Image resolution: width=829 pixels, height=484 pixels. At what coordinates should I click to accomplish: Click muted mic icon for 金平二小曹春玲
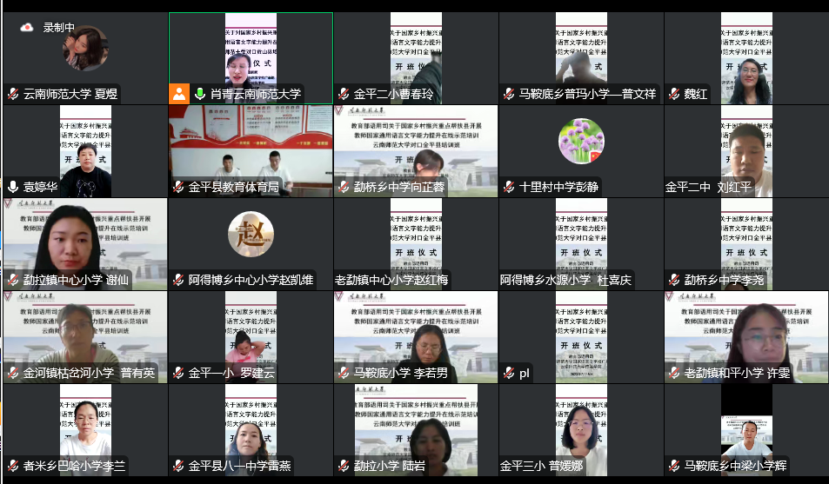point(344,94)
